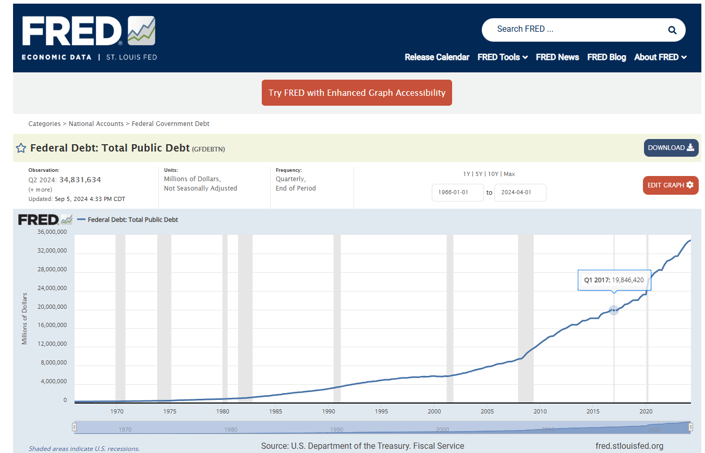This screenshot has width=705, height=453.
Task: Click the Q1 2017 tooltip box
Action: coord(614,280)
